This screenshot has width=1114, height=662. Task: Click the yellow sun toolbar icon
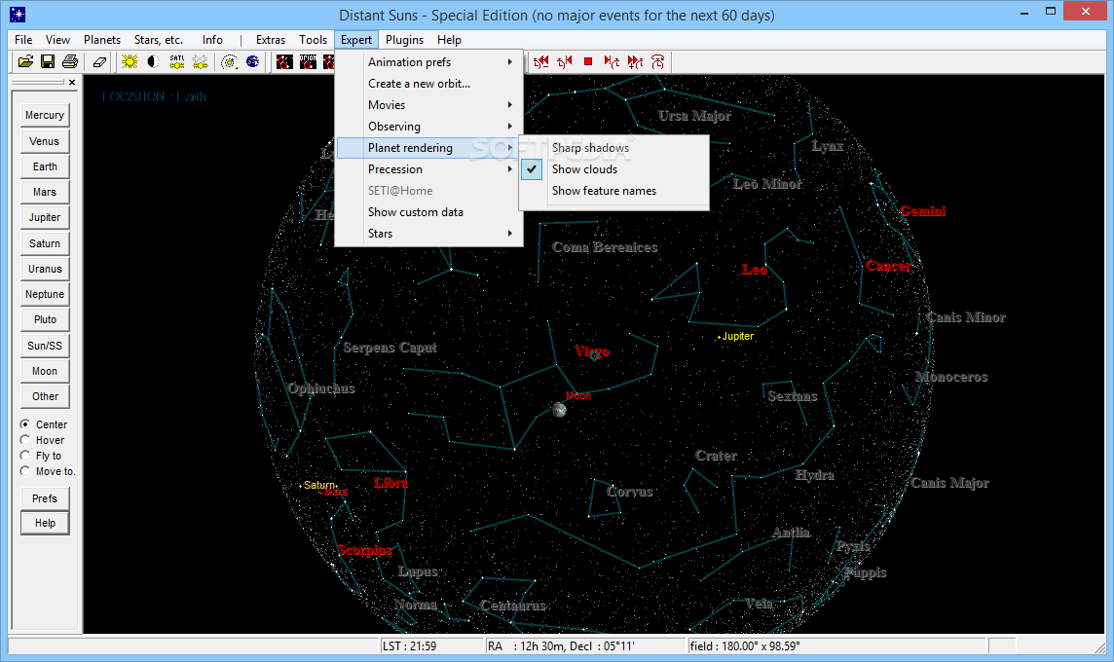pyautogui.click(x=130, y=61)
